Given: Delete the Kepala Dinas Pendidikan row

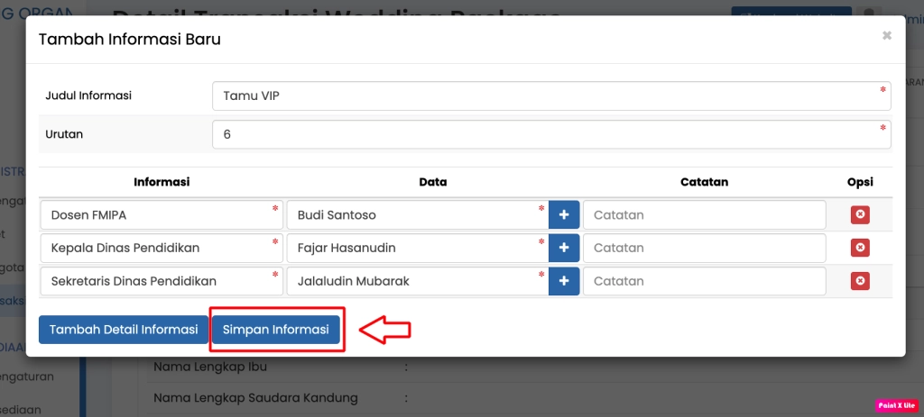Looking at the screenshot, I should coord(860,248).
